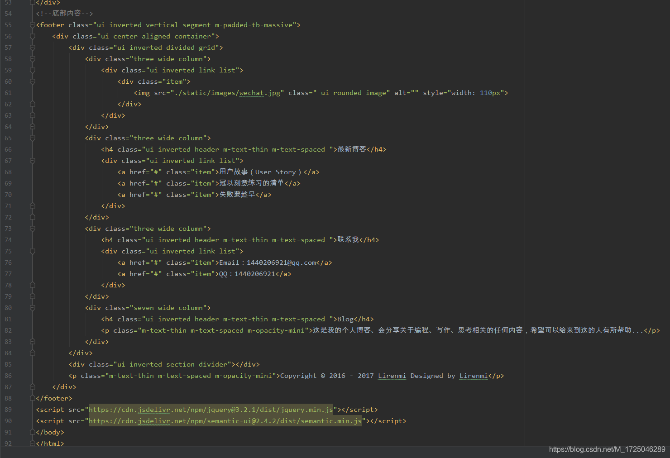Click line number 89 in the gutter

coord(8,410)
